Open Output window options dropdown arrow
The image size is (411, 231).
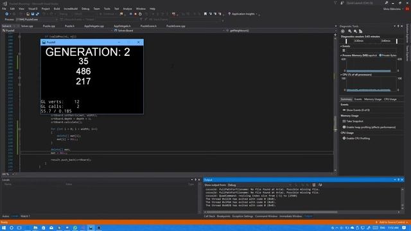tap(395, 180)
